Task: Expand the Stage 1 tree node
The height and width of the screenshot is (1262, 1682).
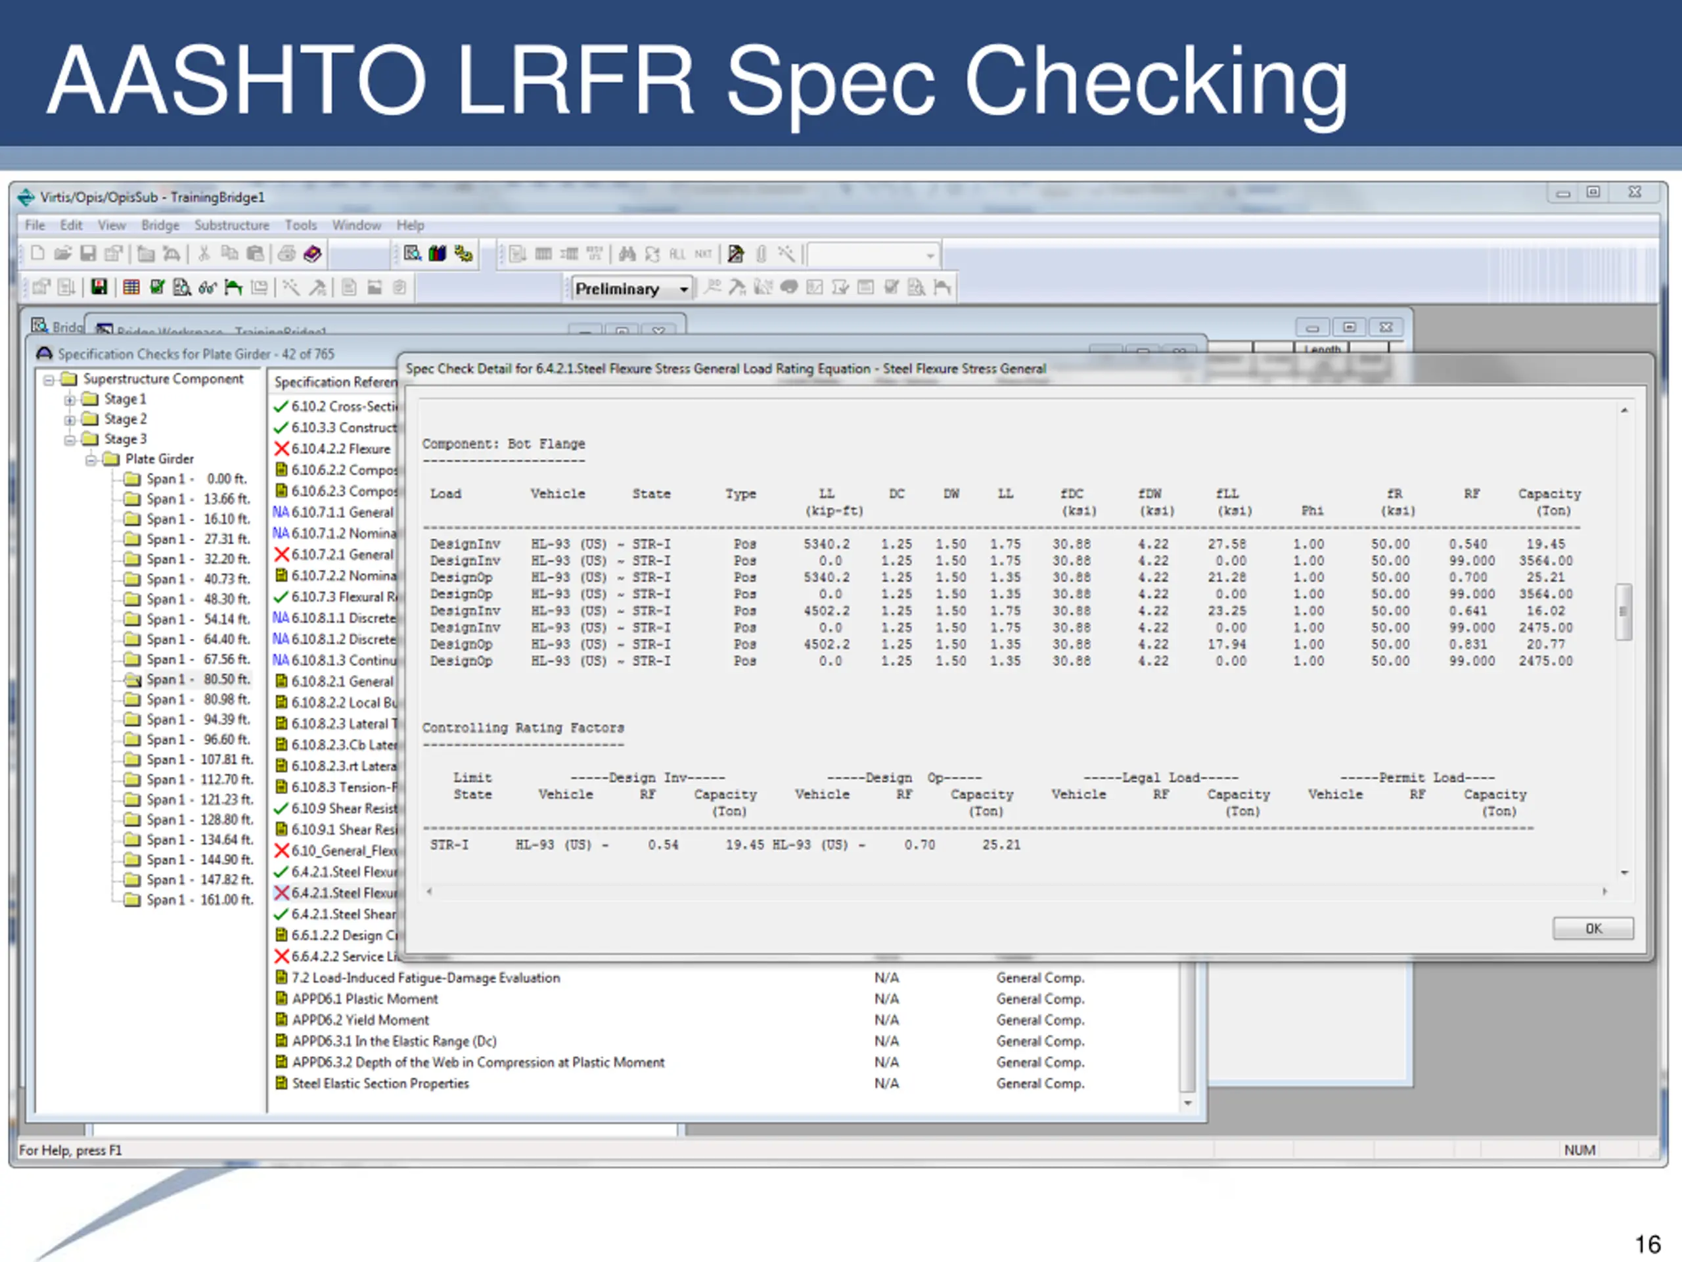Action: pyautogui.click(x=70, y=400)
